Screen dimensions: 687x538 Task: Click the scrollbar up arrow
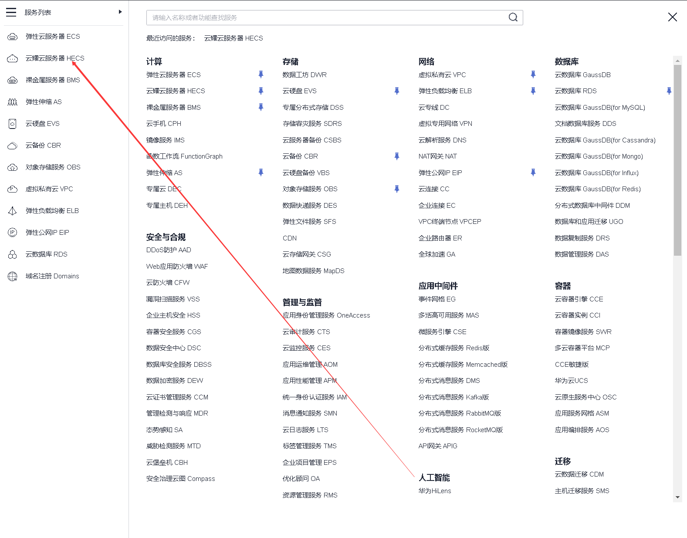click(677, 60)
